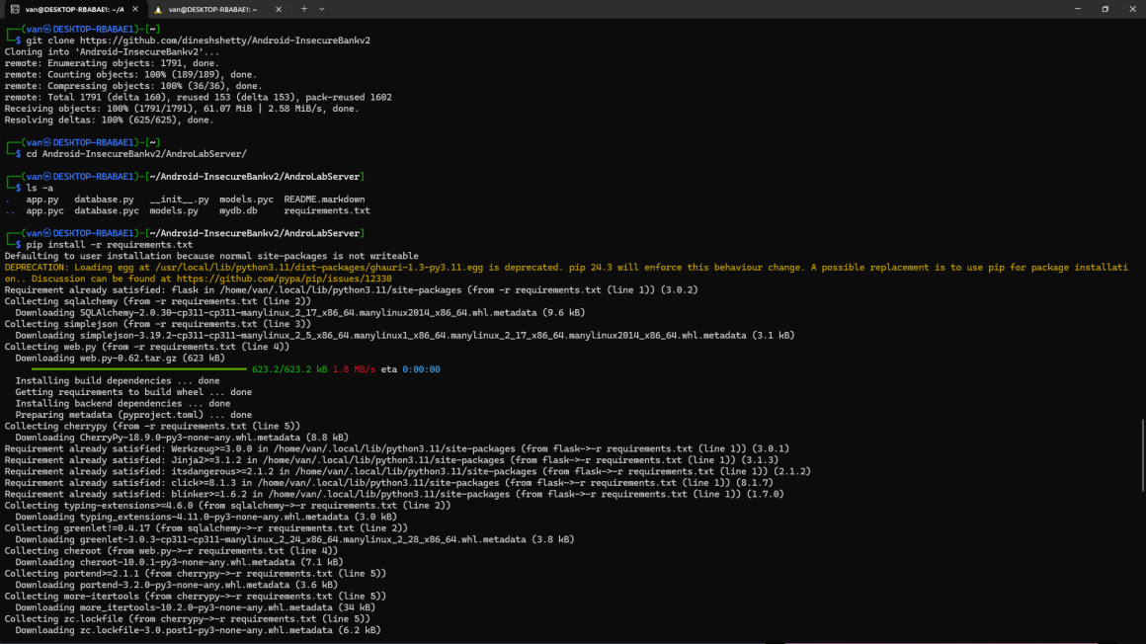Click 'Collecting simplejson' line
Image resolution: width=1146 pixels, height=644 pixels.
click(158, 324)
